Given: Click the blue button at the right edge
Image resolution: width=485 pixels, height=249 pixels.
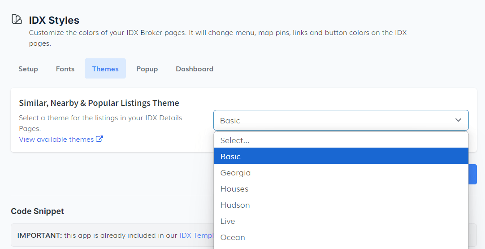Looking at the screenshot, I should [472, 174].
